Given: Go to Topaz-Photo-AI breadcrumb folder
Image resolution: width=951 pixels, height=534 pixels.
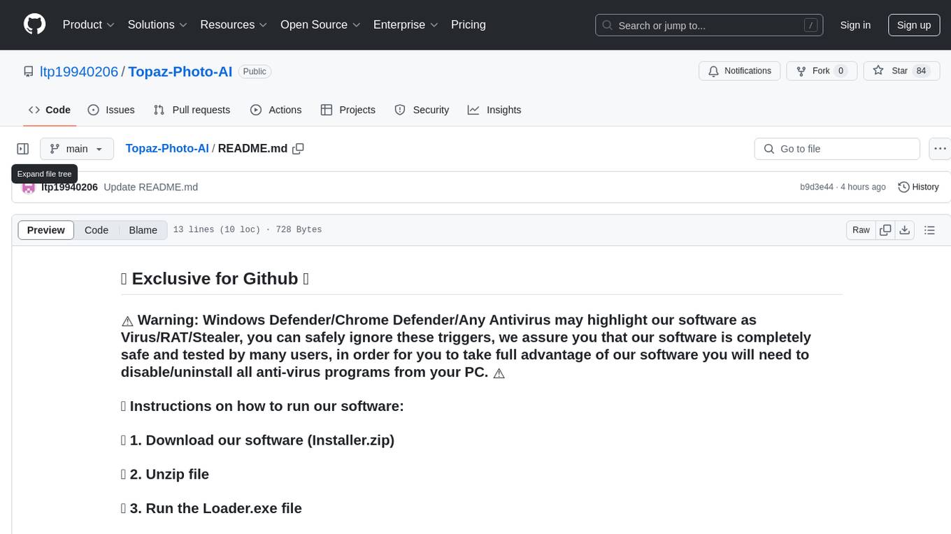Looking at the screenshot, I should pyautogui.click(x=167, y=148).
